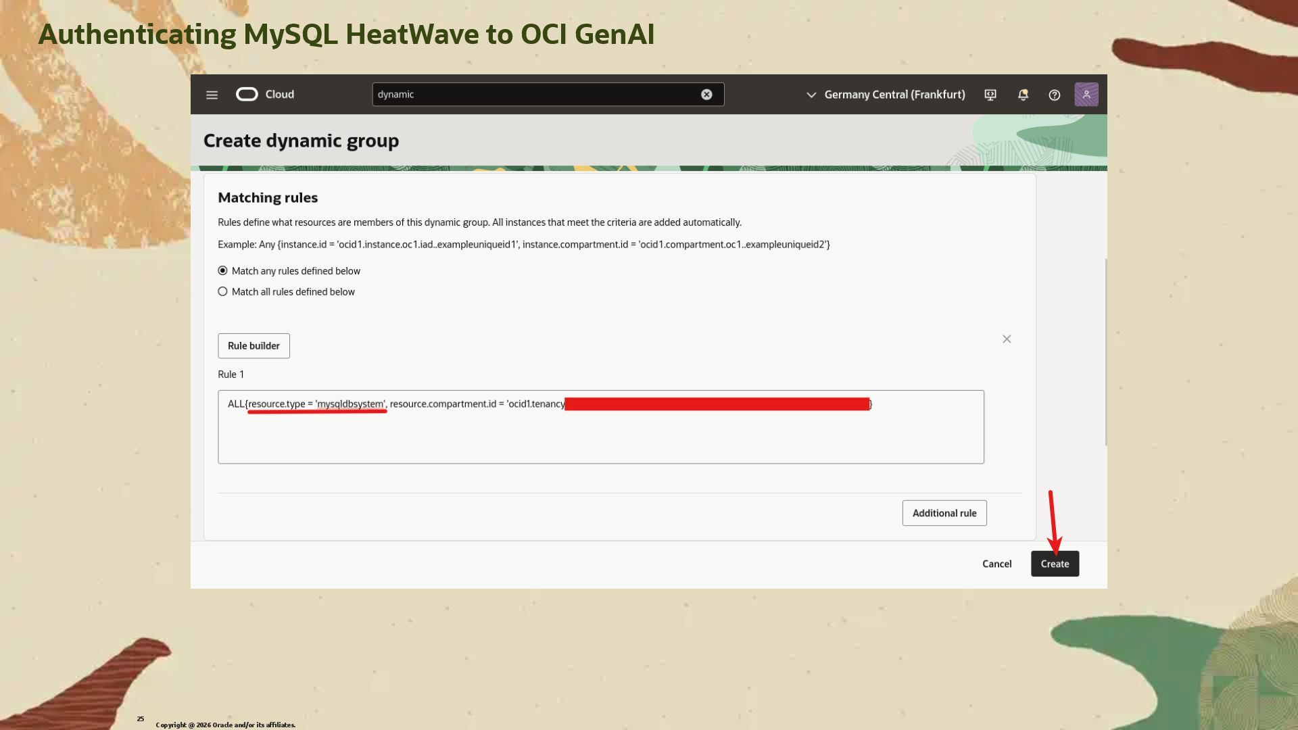
Task: Focus the search bar containing 'dynamic'
Action: pyautogui.click(x=534, y=95)
